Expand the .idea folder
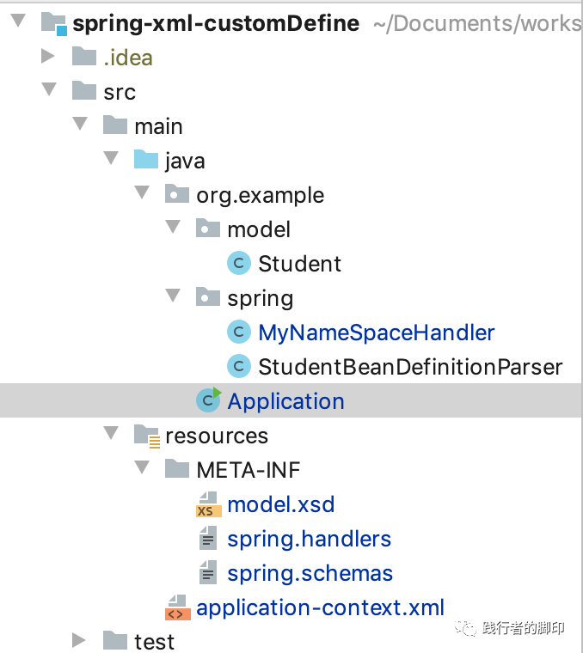This screenshot has width=583, height=653. click(48, 58)
